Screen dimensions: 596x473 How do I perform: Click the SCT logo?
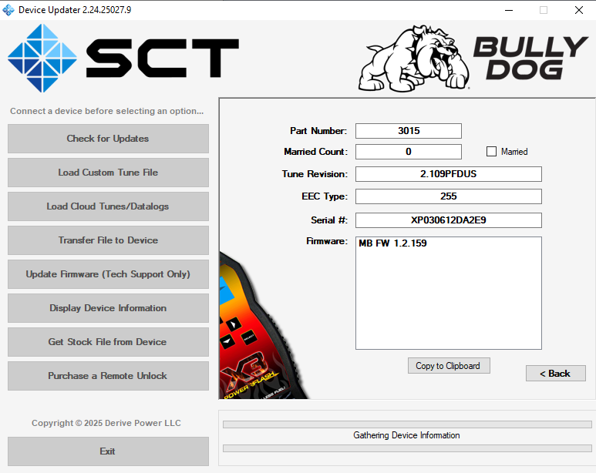pos(123,58)
